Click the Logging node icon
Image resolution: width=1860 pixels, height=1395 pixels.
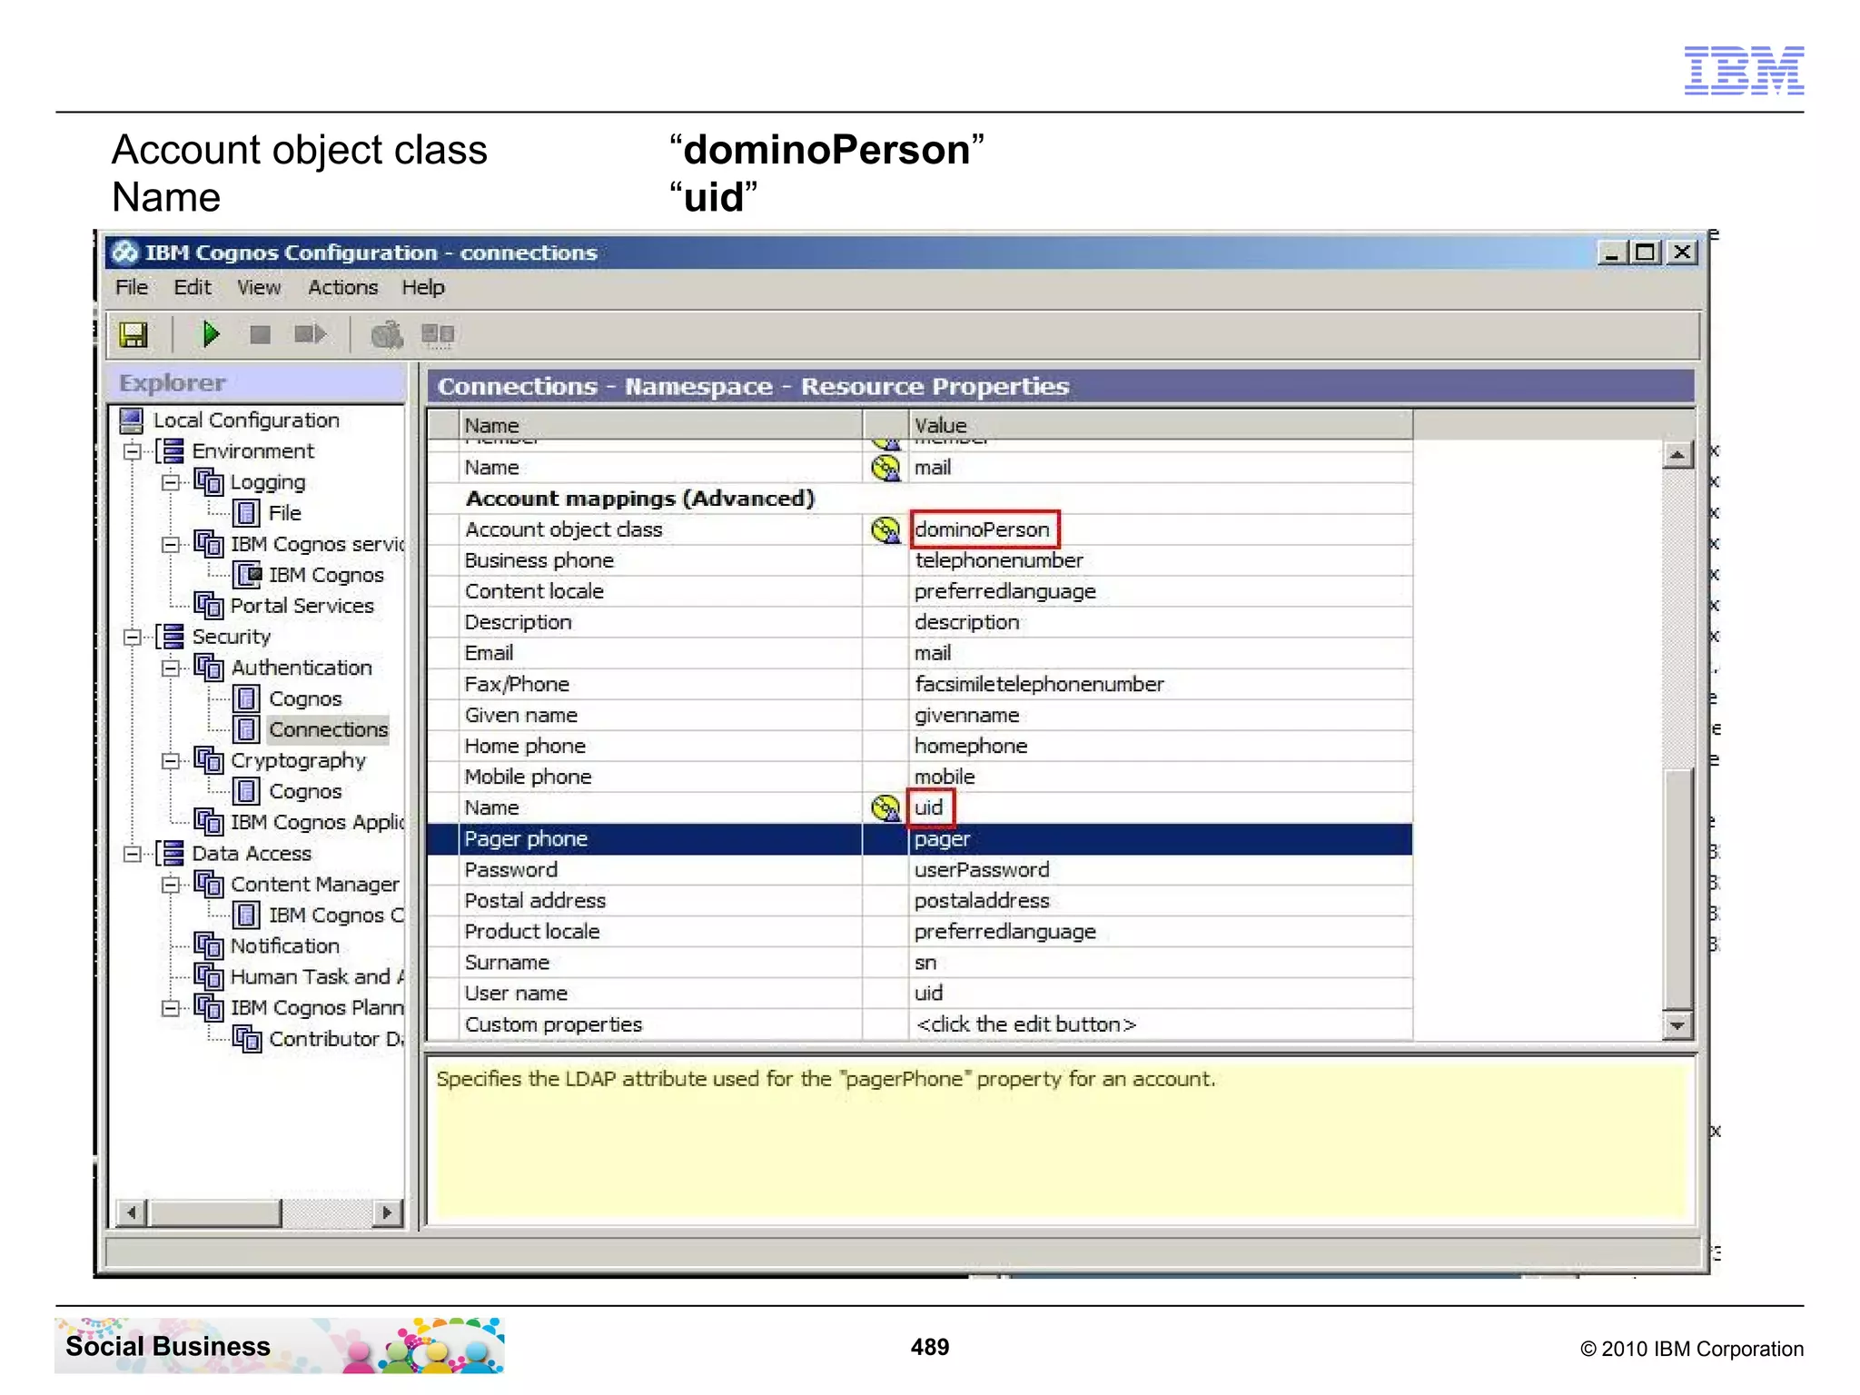point(209,482)
